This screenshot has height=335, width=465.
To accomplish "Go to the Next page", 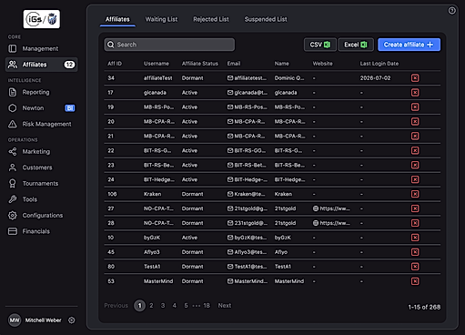I will [x=225, y=306].
